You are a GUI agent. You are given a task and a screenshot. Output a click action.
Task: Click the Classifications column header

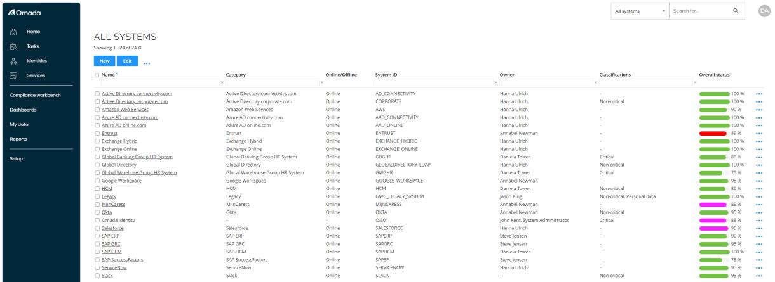(615, 75)
